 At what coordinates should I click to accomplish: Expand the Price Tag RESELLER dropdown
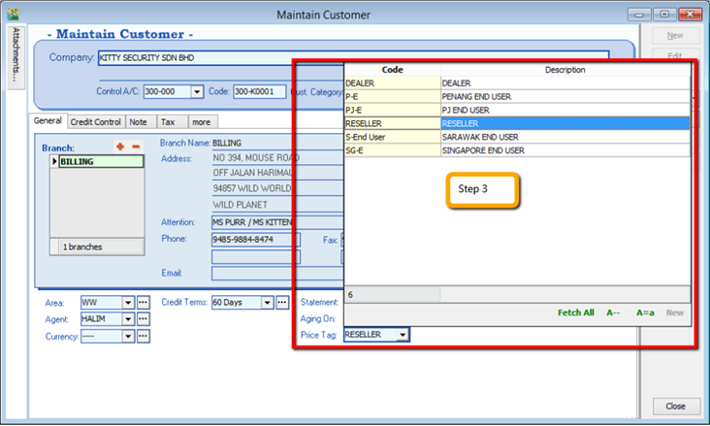point(403,335)
